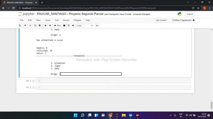Move the selected cell down
Viewport: 213px width, 119px height.
click(x=50, y=25)
